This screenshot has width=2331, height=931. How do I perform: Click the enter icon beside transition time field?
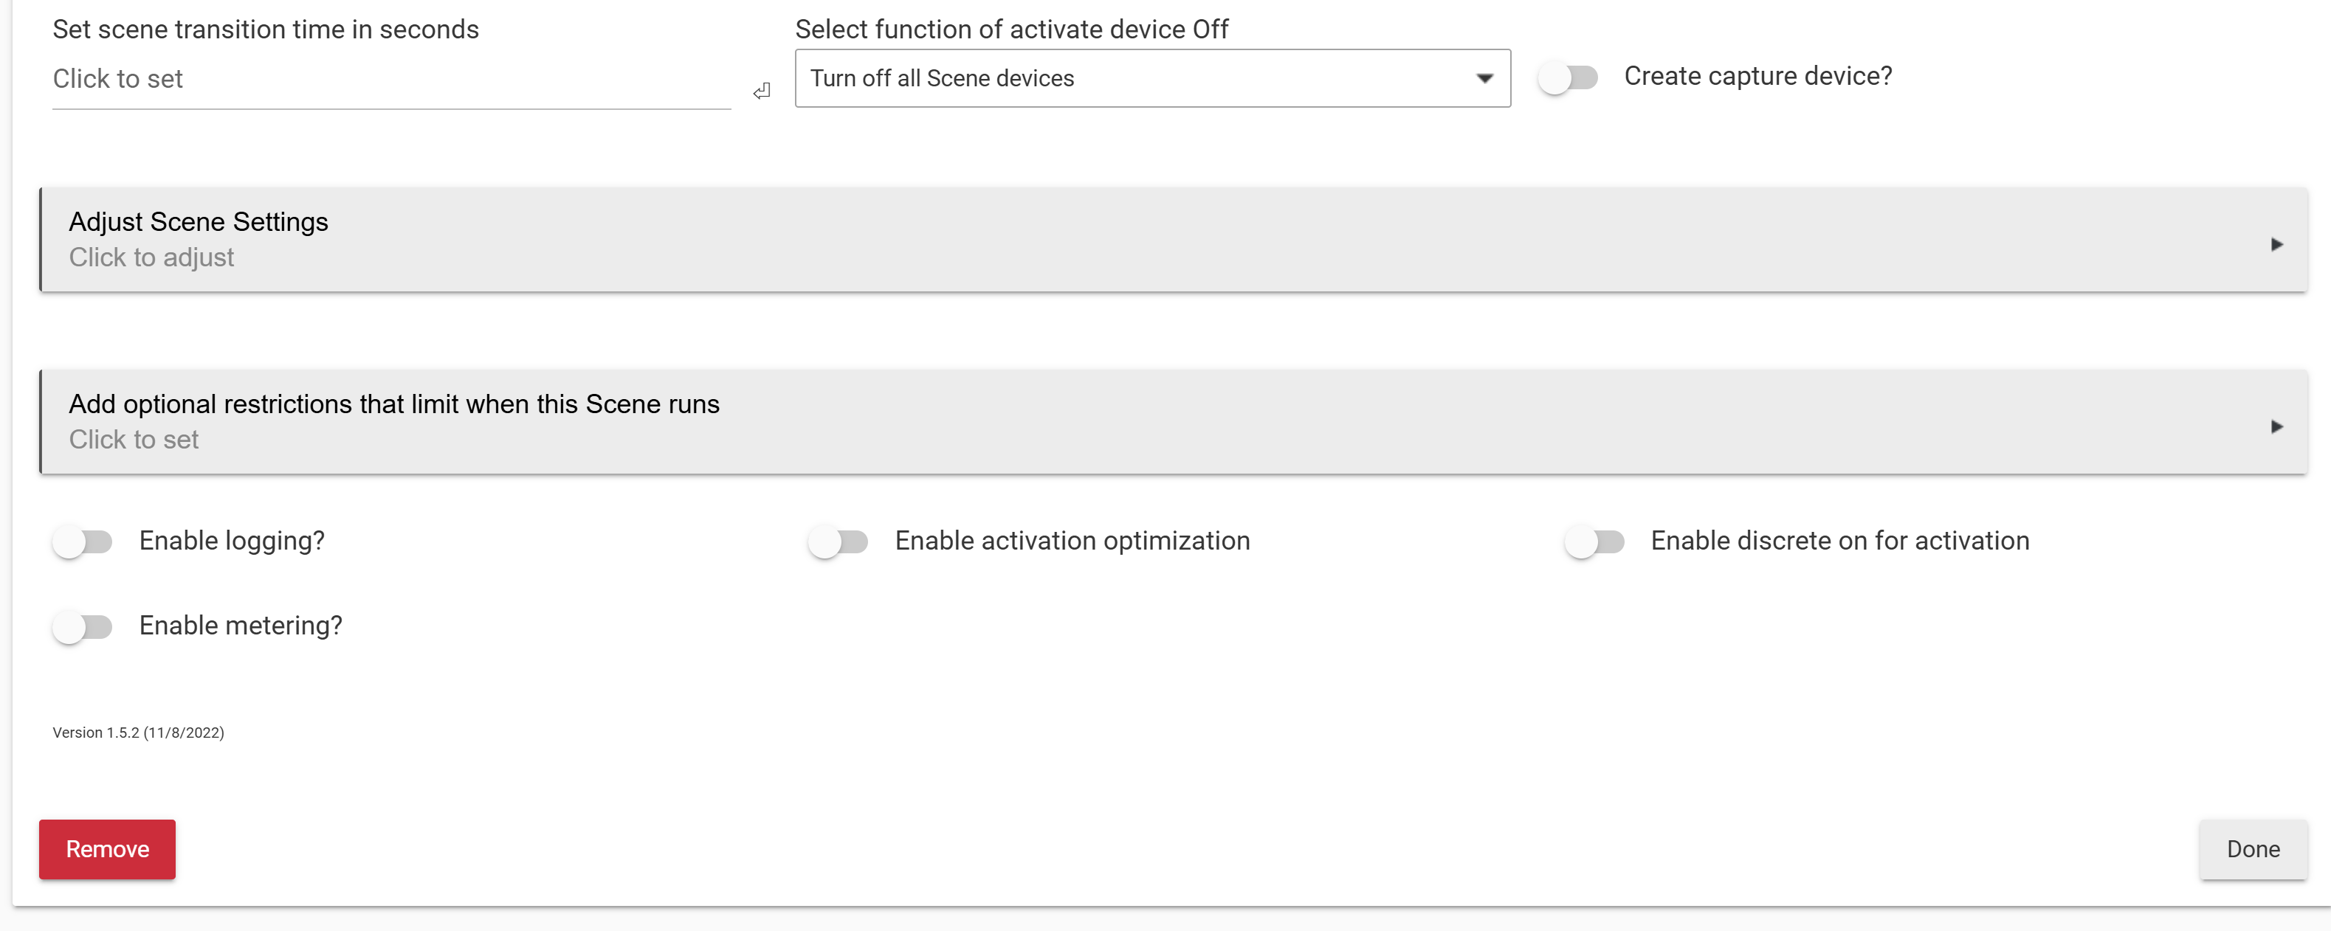pos(762,91)
